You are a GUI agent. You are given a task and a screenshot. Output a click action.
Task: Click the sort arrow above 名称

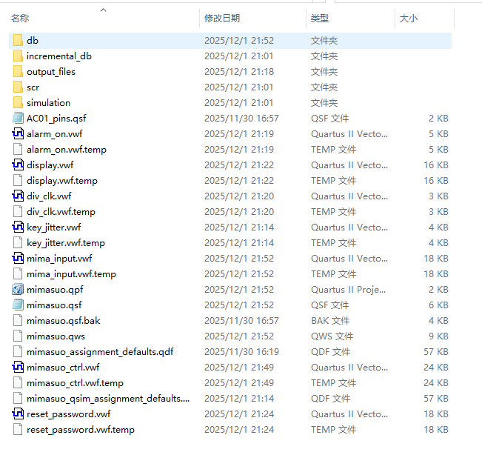coord(104,10)
